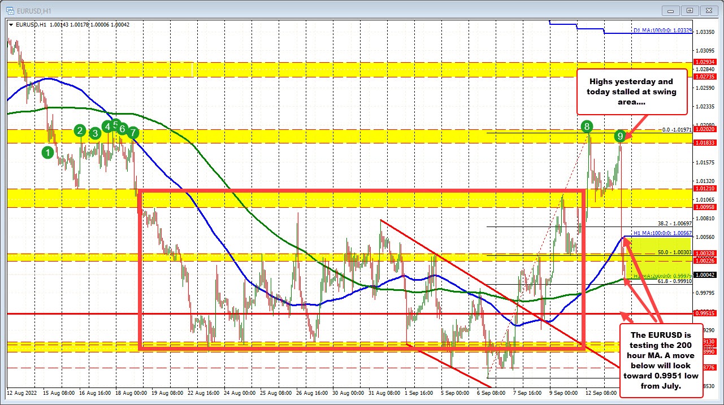This screenshot has height=405, width=724.
Task: Click the 1.01210 price level tag
Action: [704, 188]
